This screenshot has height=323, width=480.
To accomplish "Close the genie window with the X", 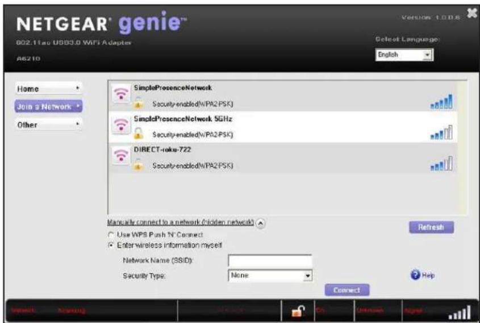I will (472, 13).
